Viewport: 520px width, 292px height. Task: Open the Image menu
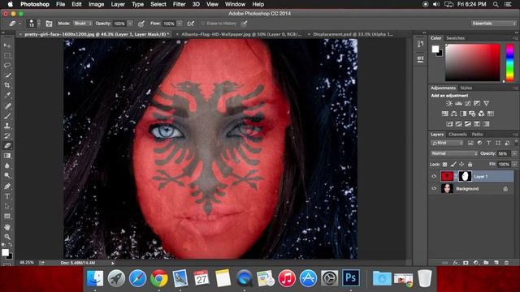[x=97, y=4]
